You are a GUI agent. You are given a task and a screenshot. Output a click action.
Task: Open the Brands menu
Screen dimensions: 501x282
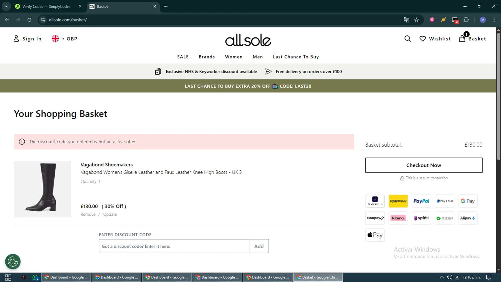tap(207, 57)
